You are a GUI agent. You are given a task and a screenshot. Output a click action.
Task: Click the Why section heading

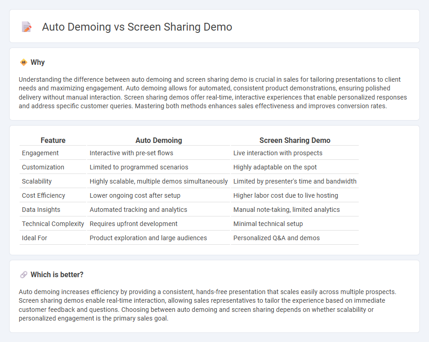37,63
